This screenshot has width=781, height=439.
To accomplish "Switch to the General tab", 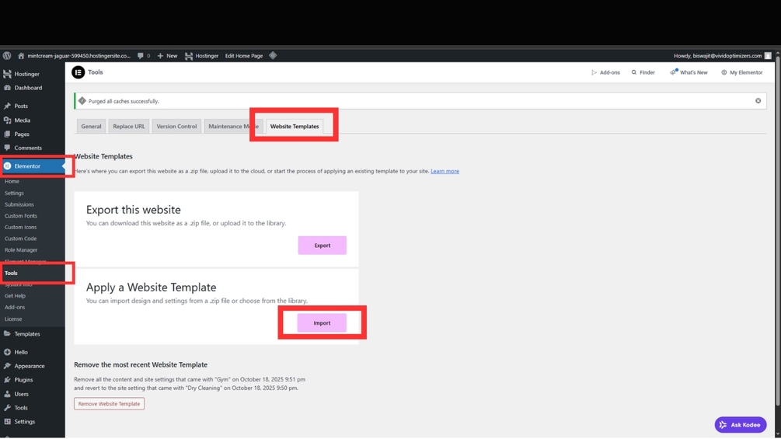I will pyautogui.click(x=91, y=127).
